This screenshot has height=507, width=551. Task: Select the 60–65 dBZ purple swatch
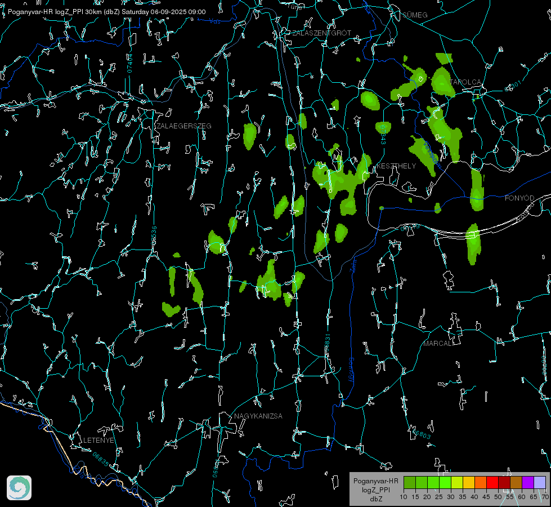pyautogui.click(x=528, y=482)
